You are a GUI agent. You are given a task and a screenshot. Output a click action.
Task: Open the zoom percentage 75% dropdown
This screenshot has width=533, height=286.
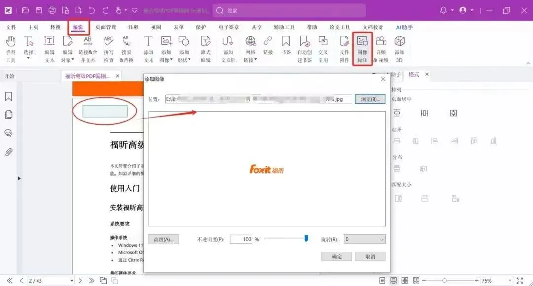[x=510, y=281]
